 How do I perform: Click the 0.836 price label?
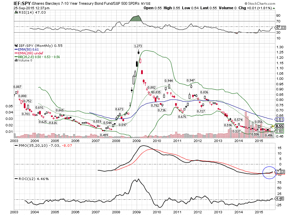[204, 92]
